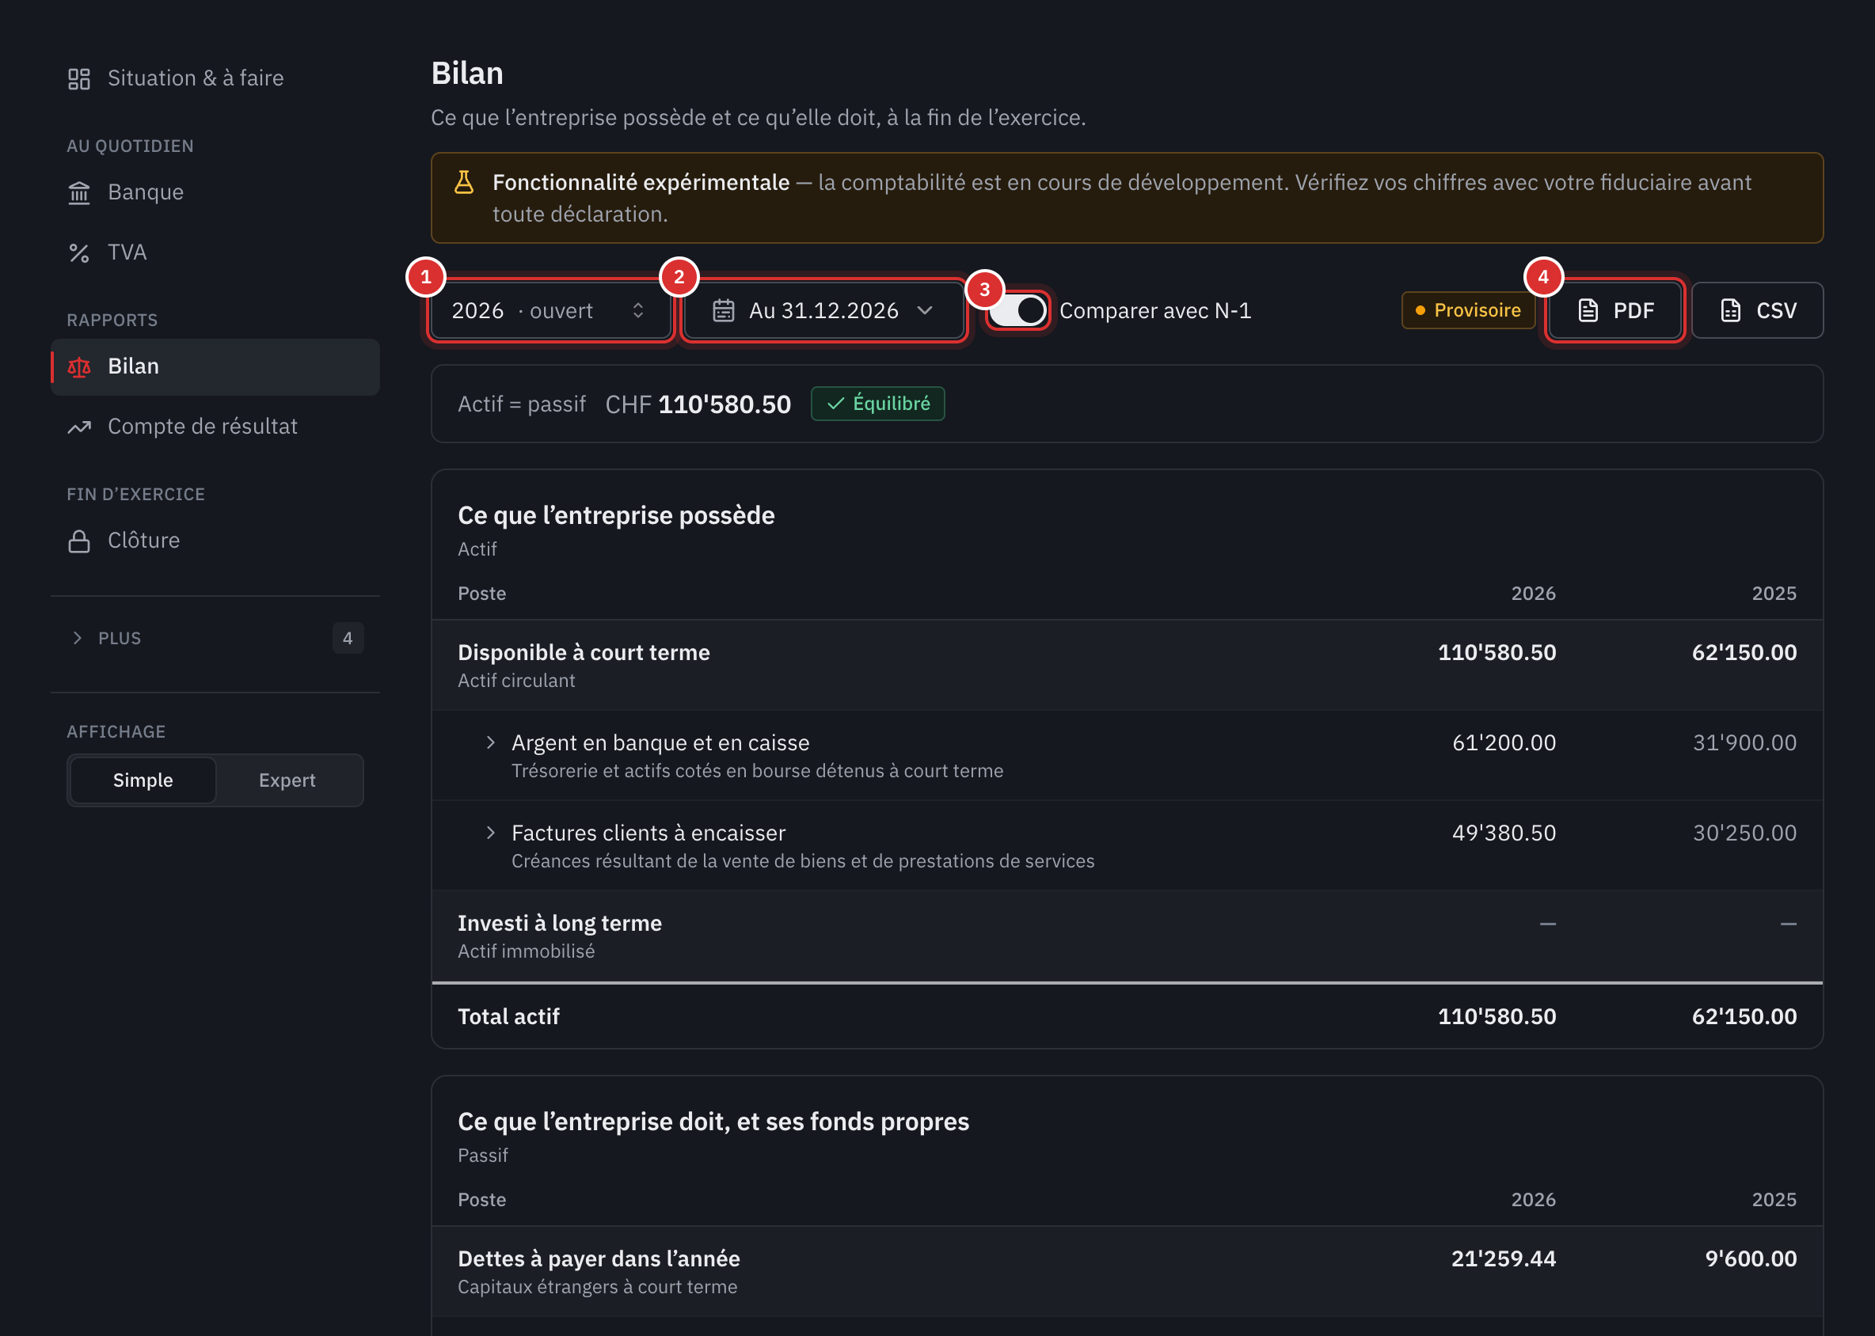
Task: Open Situation & à faire page
Action: (215, 79)
